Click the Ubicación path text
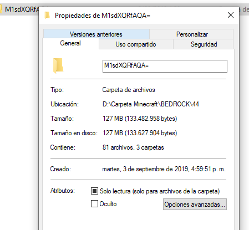This screenshot has height=230, width=249. (x=151, y=104)
